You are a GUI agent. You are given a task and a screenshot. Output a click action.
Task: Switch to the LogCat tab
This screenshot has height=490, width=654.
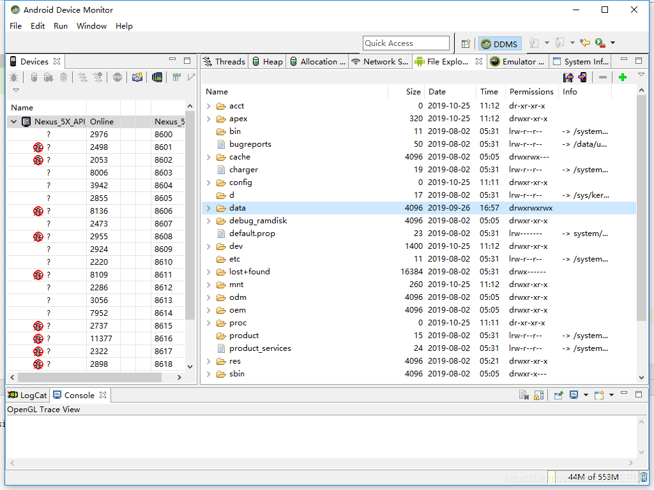coord(27,396)
